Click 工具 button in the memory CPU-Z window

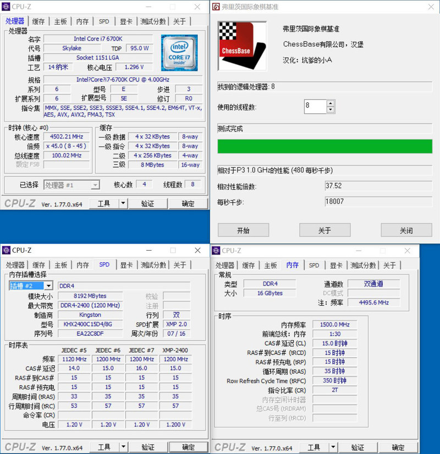coord(314,447)
